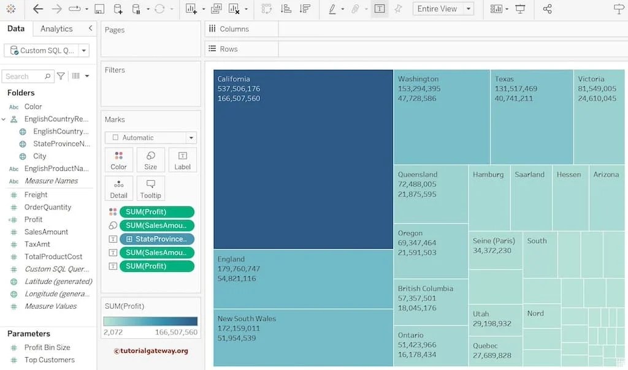Create a new worksheet from the toolbar
628x370 pixels.
pos(190,9)
